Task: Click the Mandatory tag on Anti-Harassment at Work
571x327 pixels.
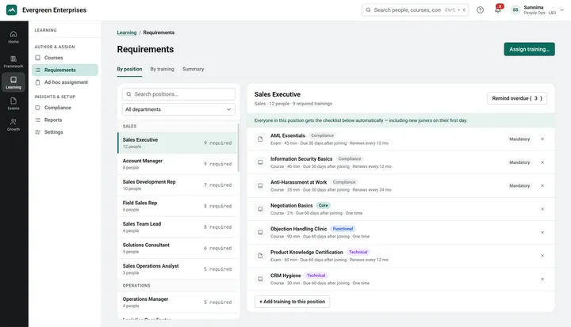Action: (519, 185)
